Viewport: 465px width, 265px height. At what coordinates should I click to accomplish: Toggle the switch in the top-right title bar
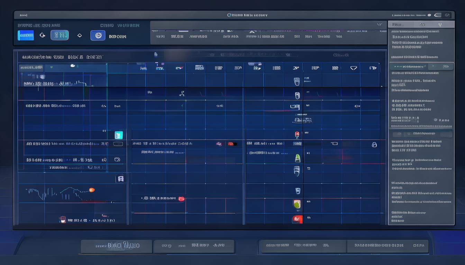point(438,15)
